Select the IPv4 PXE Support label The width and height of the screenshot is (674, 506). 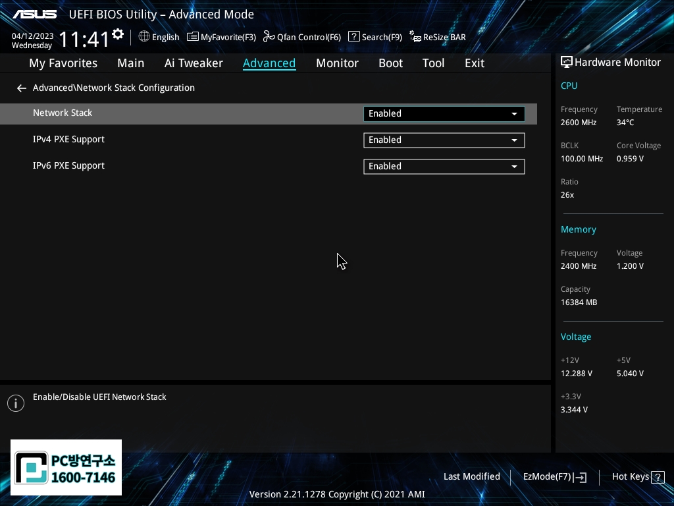coord(68,140)
